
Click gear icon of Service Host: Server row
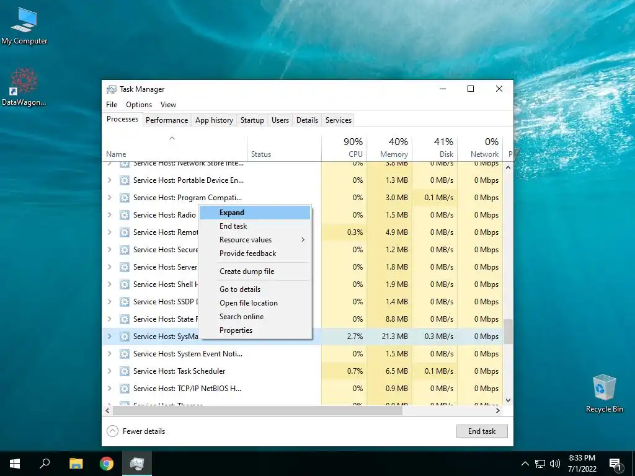tap(124, 267)
